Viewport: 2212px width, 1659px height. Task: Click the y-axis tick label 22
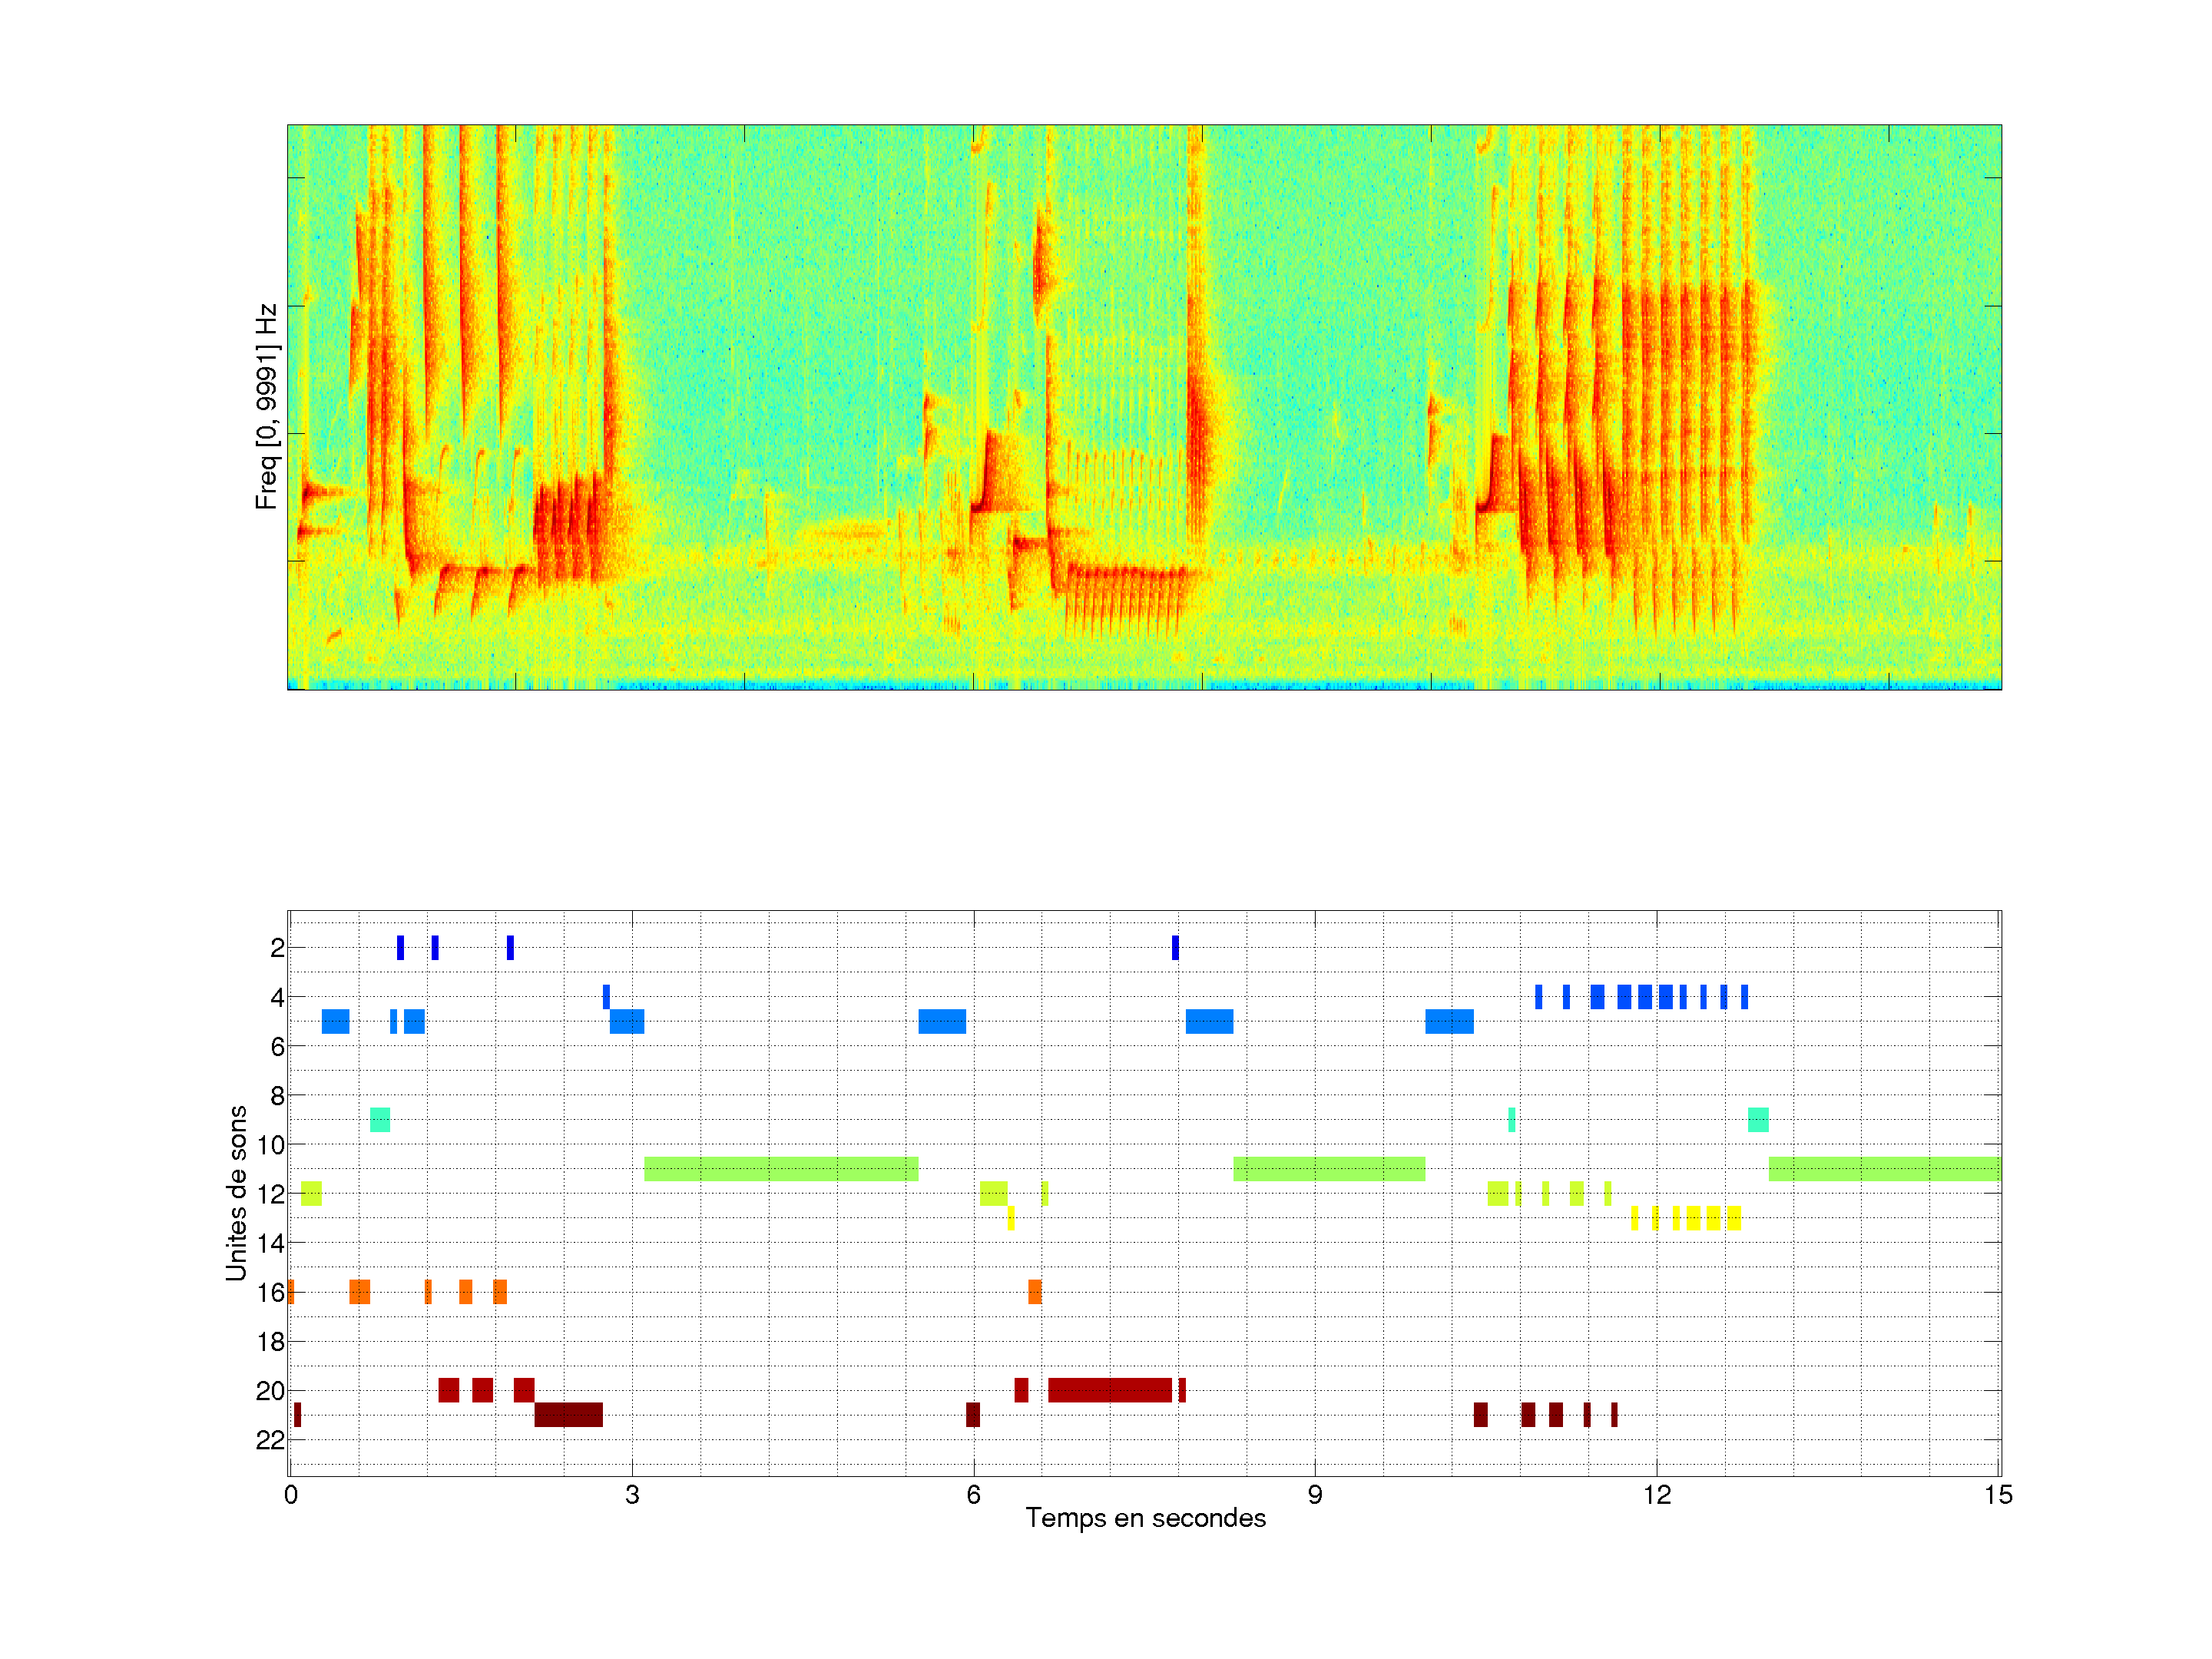(x=270, y=1439)
